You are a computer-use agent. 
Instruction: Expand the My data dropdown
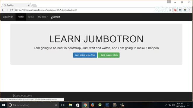coord(43,17)
